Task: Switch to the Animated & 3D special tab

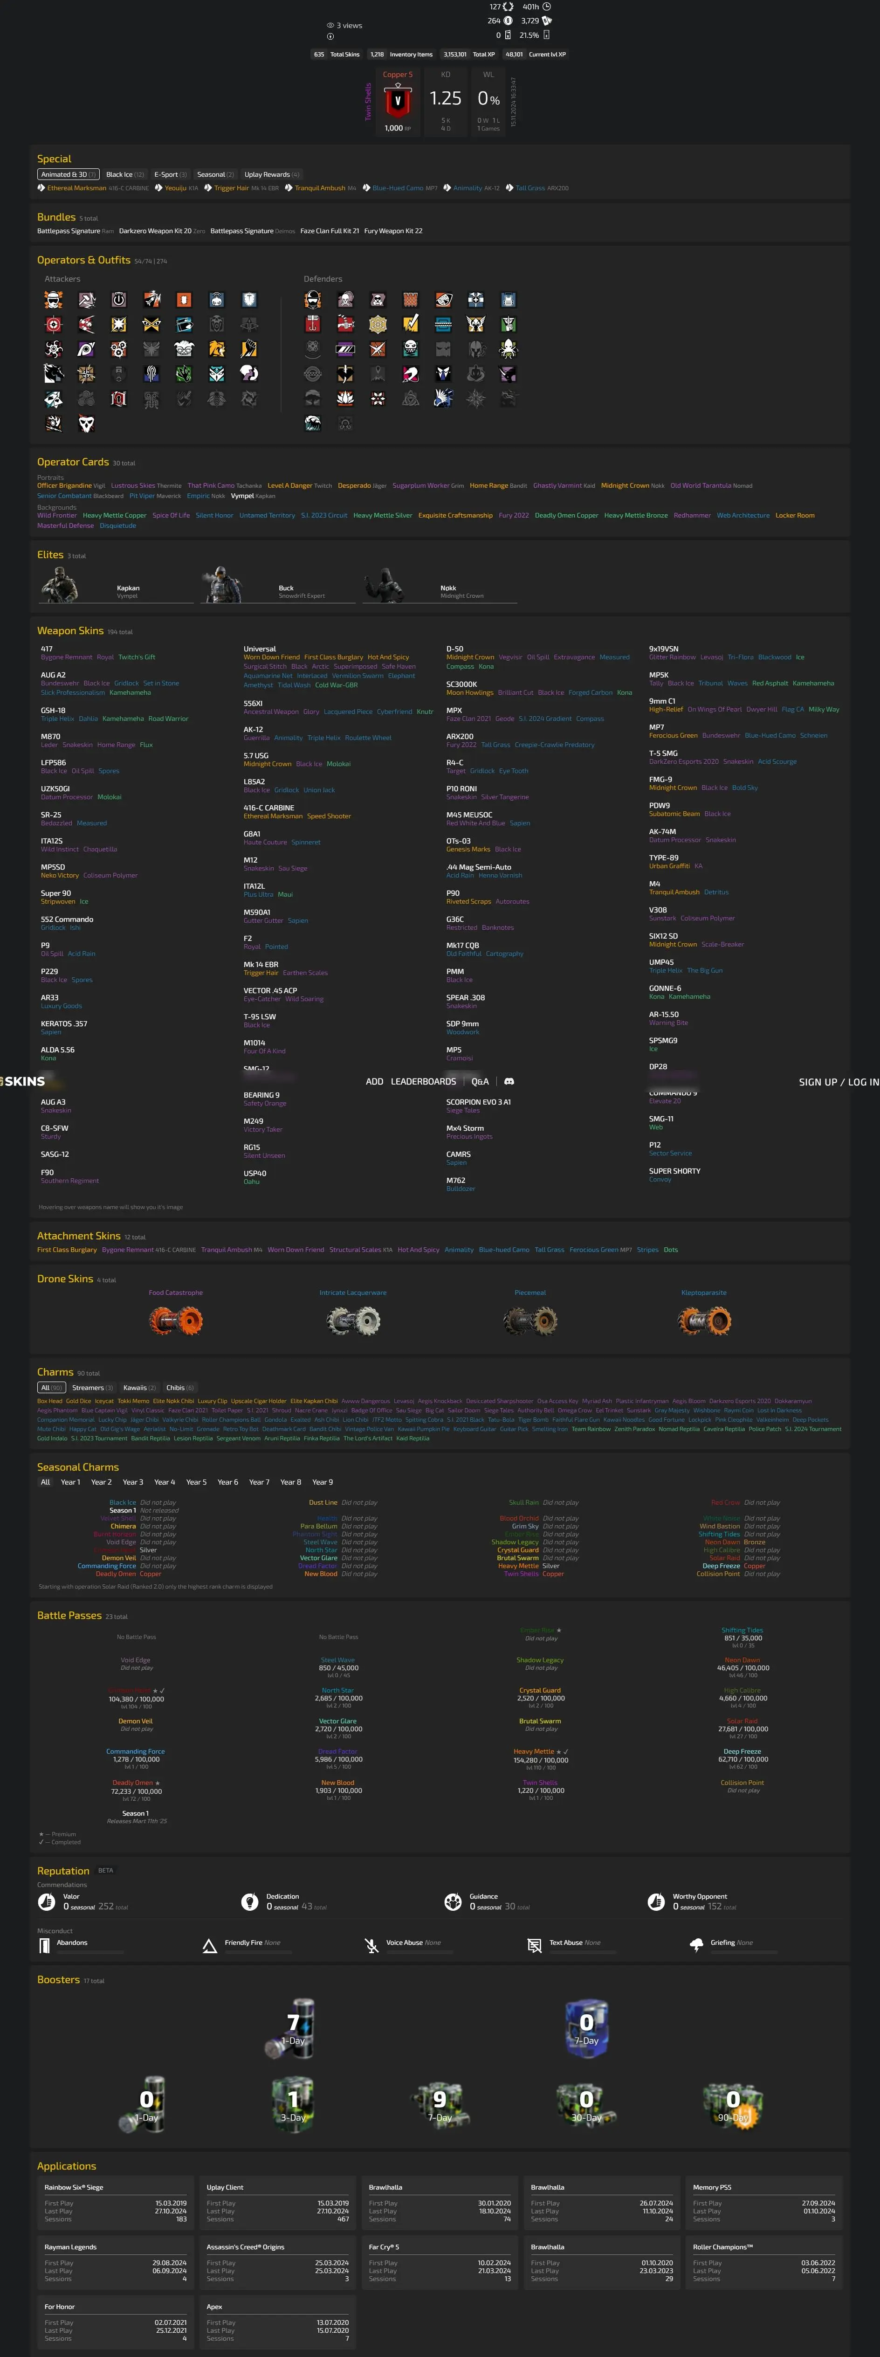Action: (x=68, y=175)
